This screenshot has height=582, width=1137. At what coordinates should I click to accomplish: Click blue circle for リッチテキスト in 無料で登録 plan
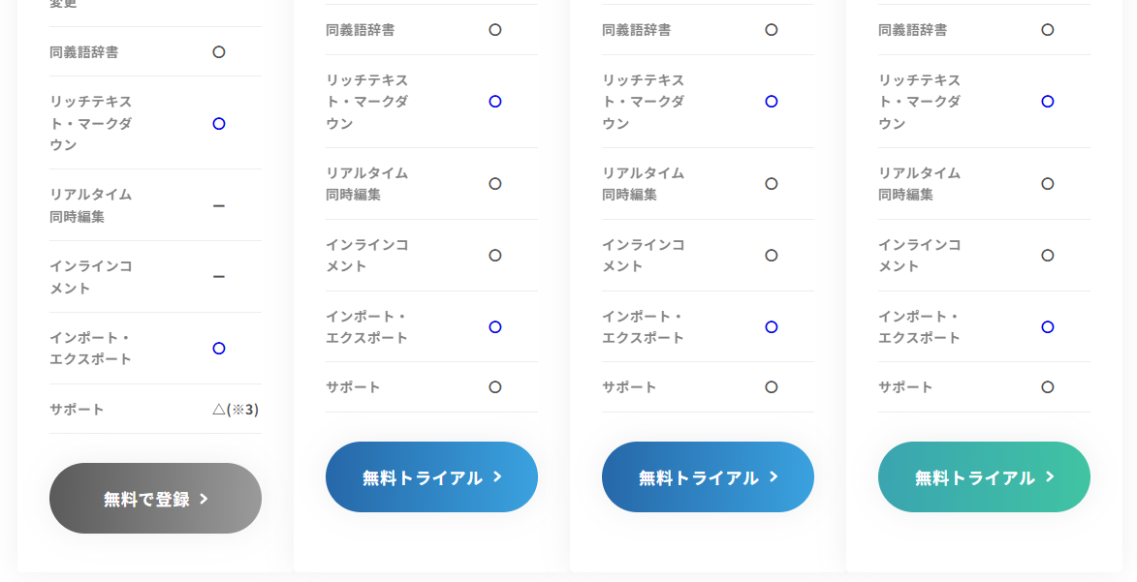219,123
